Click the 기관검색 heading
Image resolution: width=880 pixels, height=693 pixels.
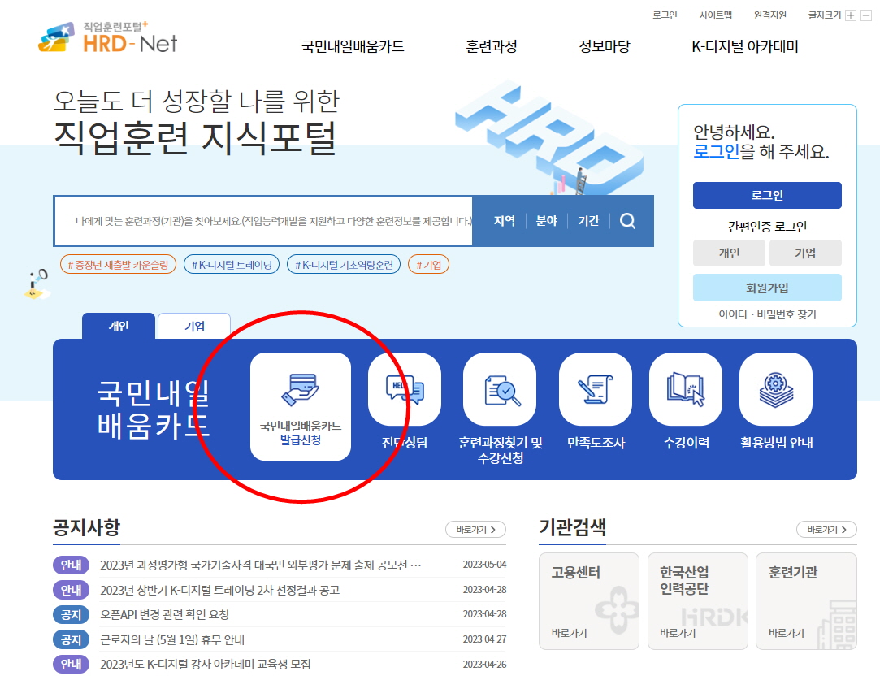(573, 526)
